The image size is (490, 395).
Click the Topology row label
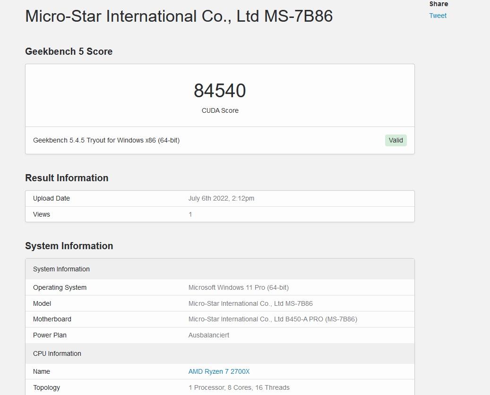(x=46, y=387)
